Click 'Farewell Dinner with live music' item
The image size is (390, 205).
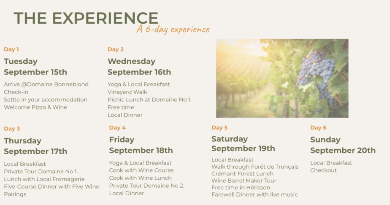pyautogui.click(x=255, y=194)
